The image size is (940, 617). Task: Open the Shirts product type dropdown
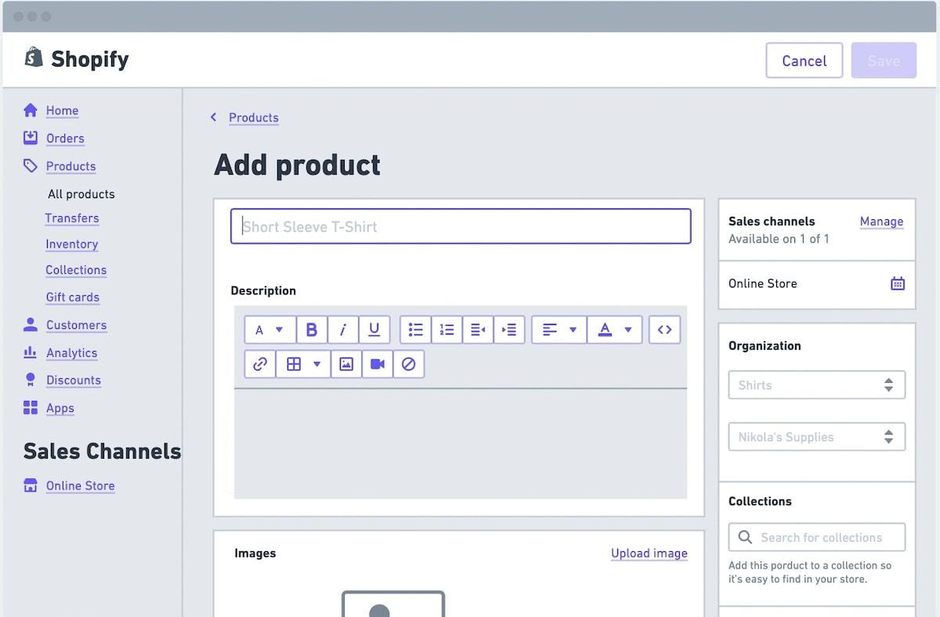point(817,385)
